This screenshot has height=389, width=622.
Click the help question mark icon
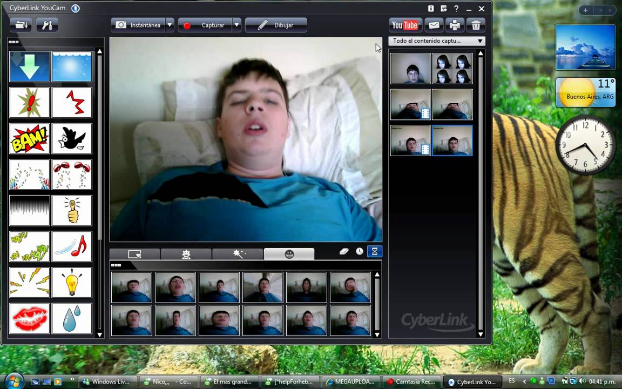coord(456,8)
